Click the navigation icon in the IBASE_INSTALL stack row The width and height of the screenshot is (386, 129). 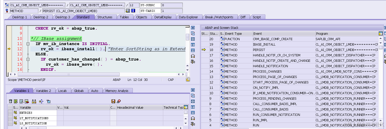pos(222,45)
